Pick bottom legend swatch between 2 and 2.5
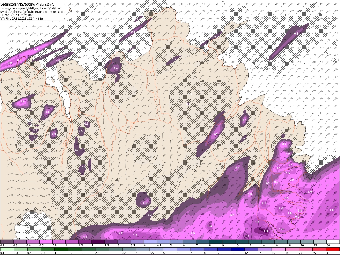Screen dimensions: 340x255 pyautogui.click(x=88, y=249)
